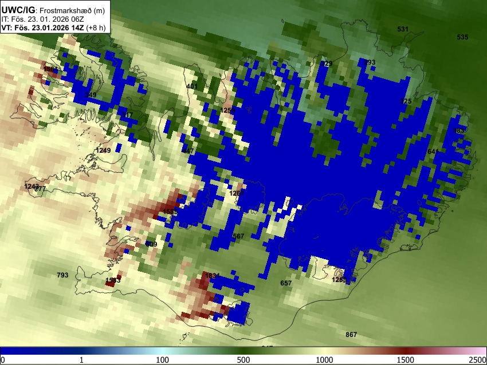This screenshot has height=365, width=487.
Task: Click the map value 1583
Action: [x=113, y=280]
